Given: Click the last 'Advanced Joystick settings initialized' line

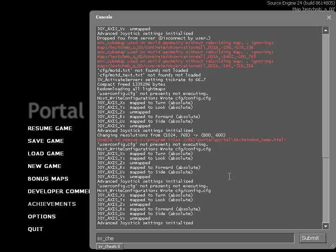Looking at the screenshot, I should (x=145, y=223).
